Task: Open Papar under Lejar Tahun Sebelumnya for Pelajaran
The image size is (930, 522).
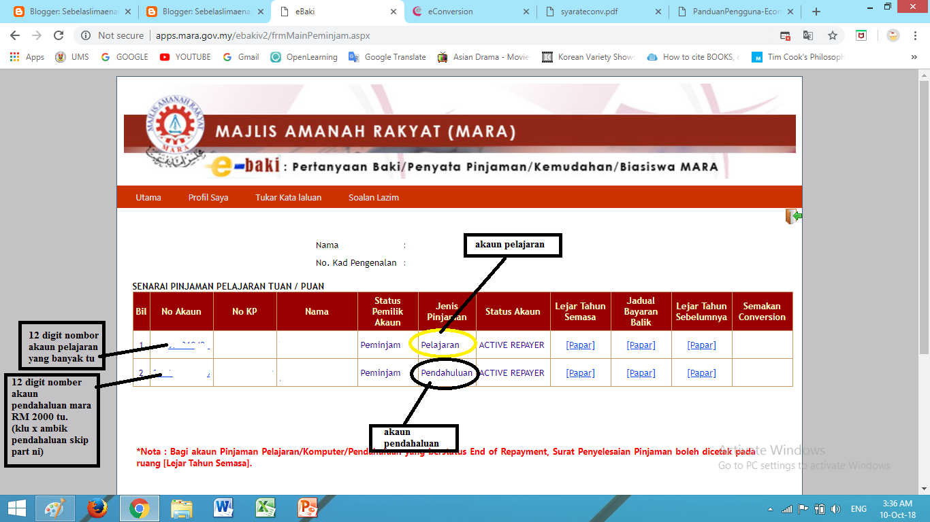Action: click(x=701, y=345)
